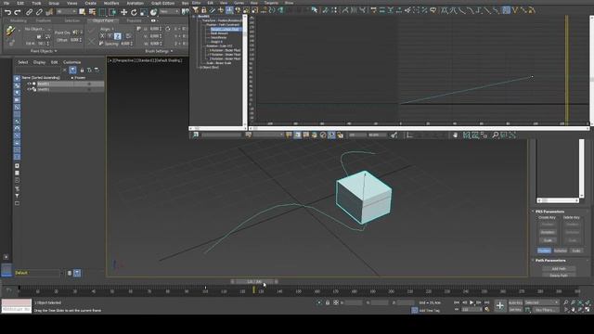
Task: Click Default Shading viewport label
Action: click(x=169, y=60)
